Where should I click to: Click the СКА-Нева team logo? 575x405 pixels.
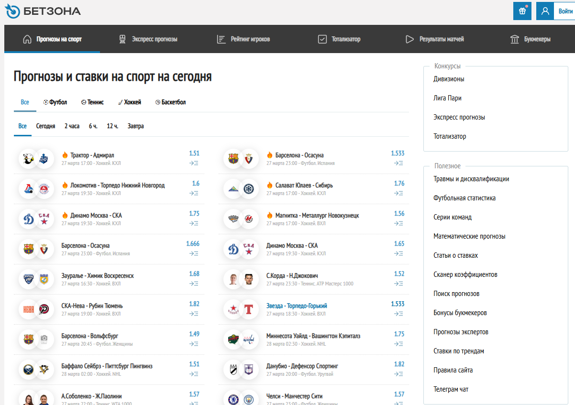[29, 309]
